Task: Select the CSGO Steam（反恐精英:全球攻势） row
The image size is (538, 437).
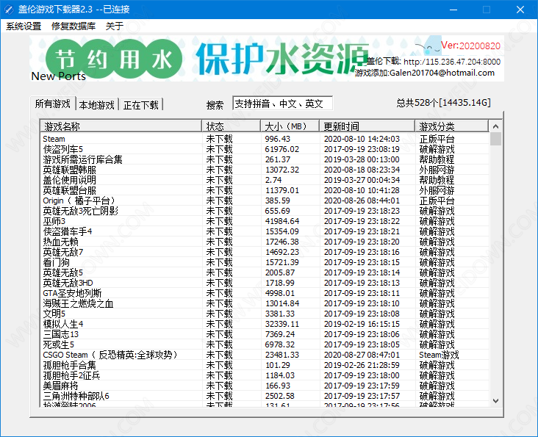Action: point(264,355)
